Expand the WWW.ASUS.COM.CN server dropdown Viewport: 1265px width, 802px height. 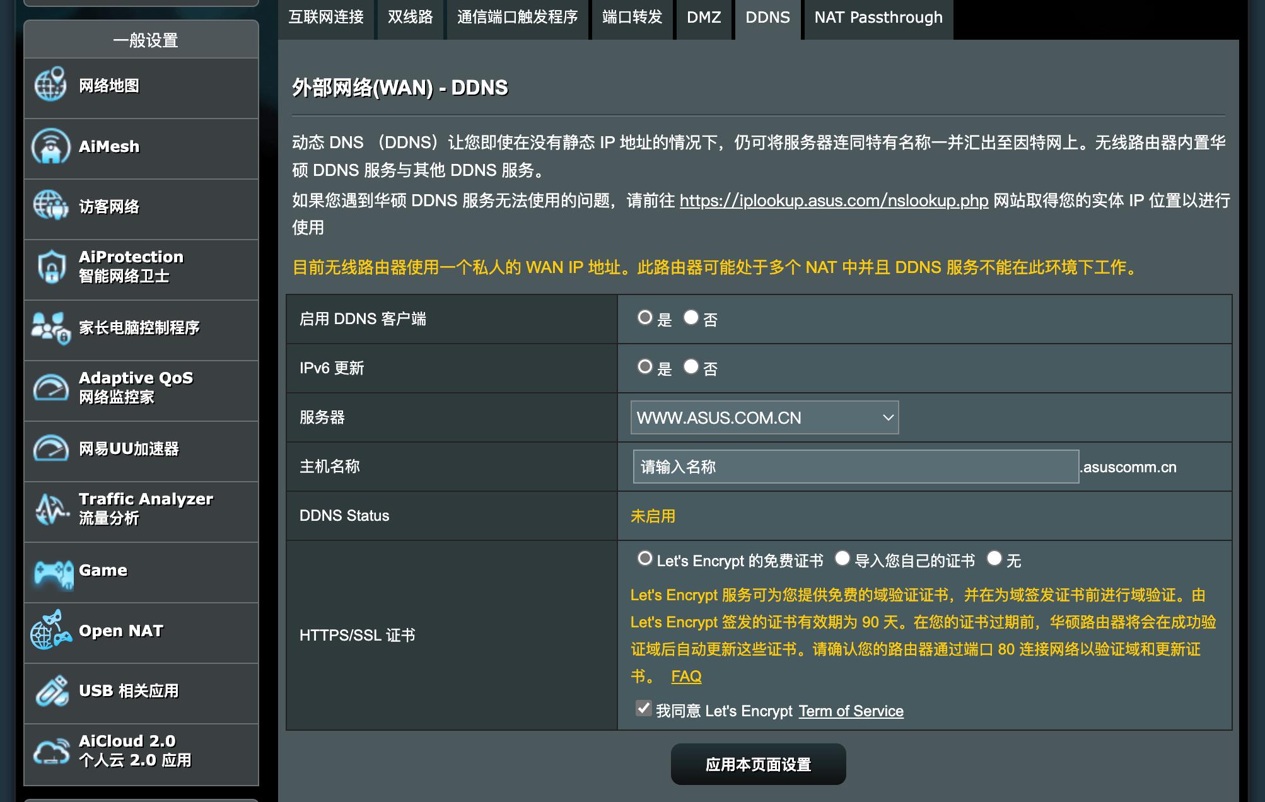[764, 417]
